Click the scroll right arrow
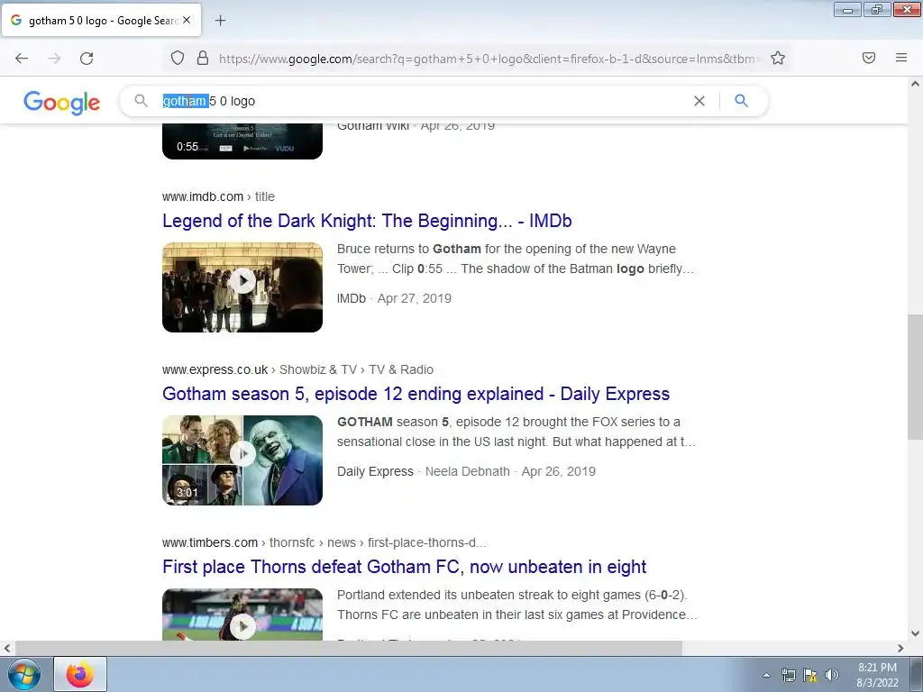The height and width of the screenshot is (692, 923). click(900, 648)
